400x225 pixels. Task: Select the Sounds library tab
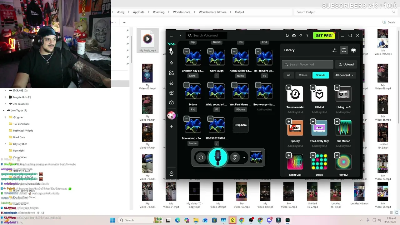(x=321, y=75)
